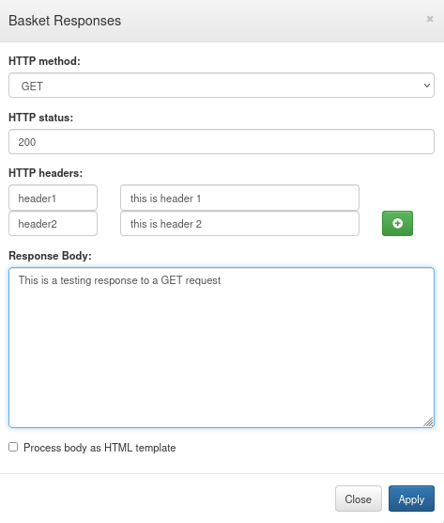Toggle via the 'Process body as HTML template' label
The image size is (444, 523).
100,448
